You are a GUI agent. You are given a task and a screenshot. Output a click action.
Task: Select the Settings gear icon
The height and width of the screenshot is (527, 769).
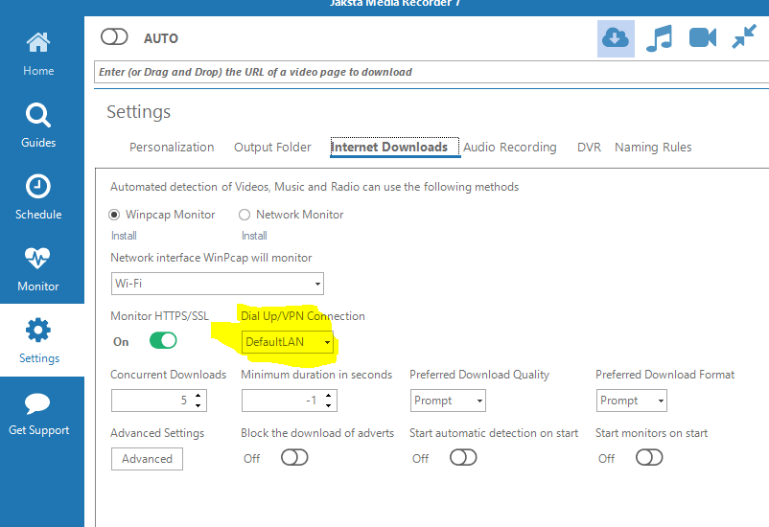coord(38,331)
